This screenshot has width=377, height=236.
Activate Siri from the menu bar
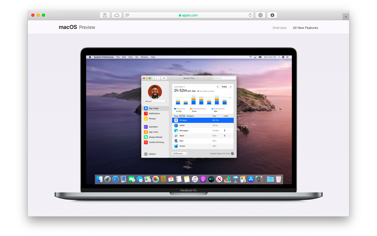(x=283, y=57)
